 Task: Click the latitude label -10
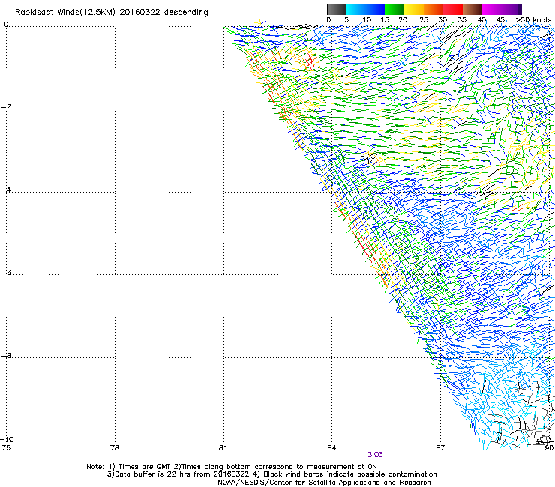point(7,440)
